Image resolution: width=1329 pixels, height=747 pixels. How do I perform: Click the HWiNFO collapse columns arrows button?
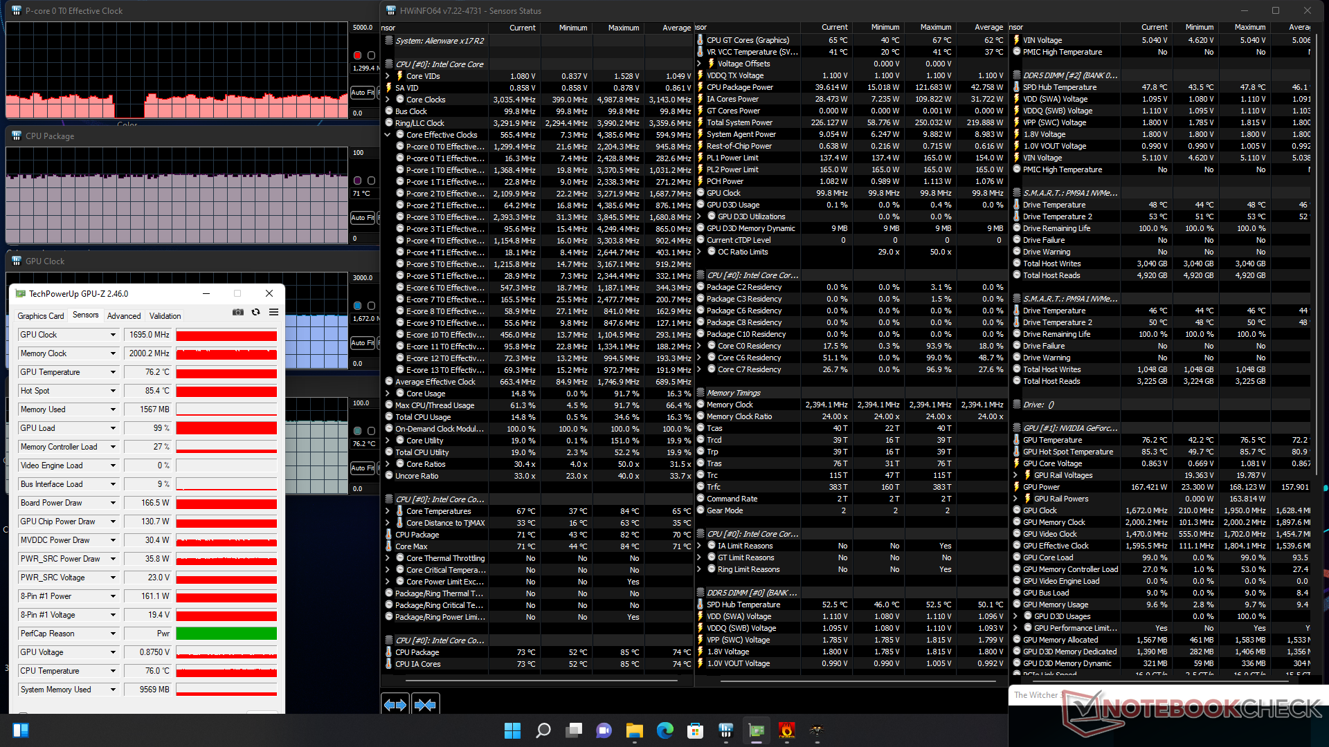click(x=425, y=705)
